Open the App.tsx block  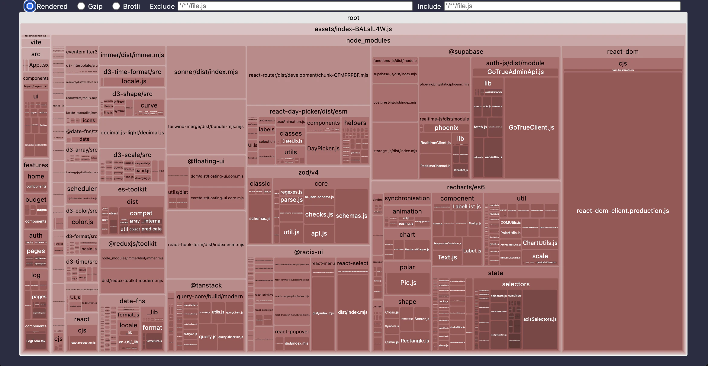click(39, 65)
